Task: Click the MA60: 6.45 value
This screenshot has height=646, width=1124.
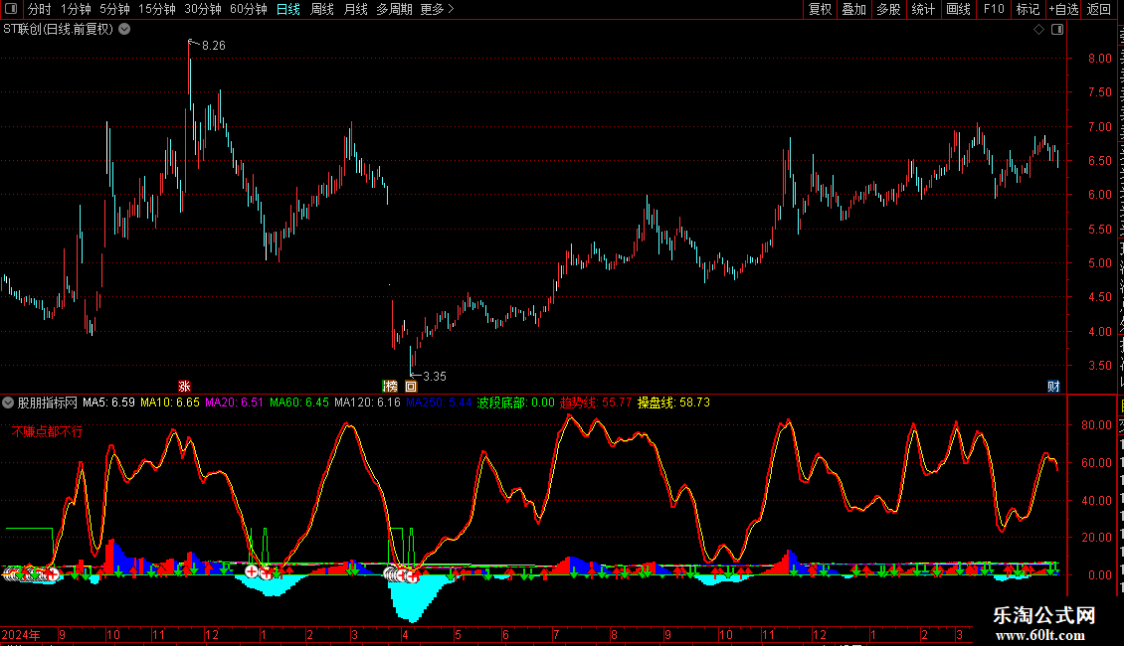Action: 299,403
